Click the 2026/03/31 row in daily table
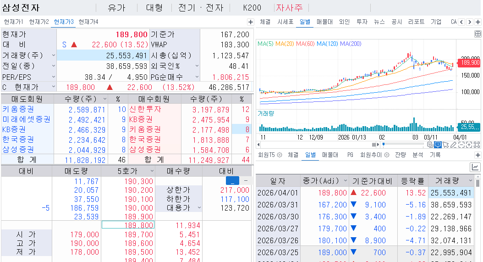483x262 pixels. [x=365, y=205]
